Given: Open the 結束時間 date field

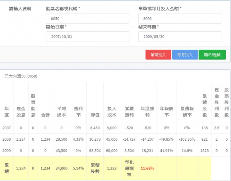Looking at the screenshot, I should 180,37.
